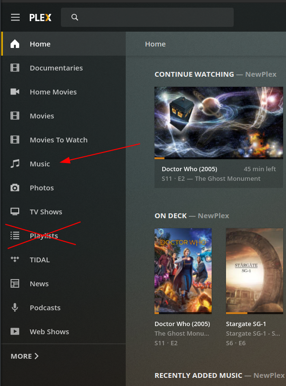
Task: Click the S11 E2 The Ghost Monument text
Action: tap(211, 178)
